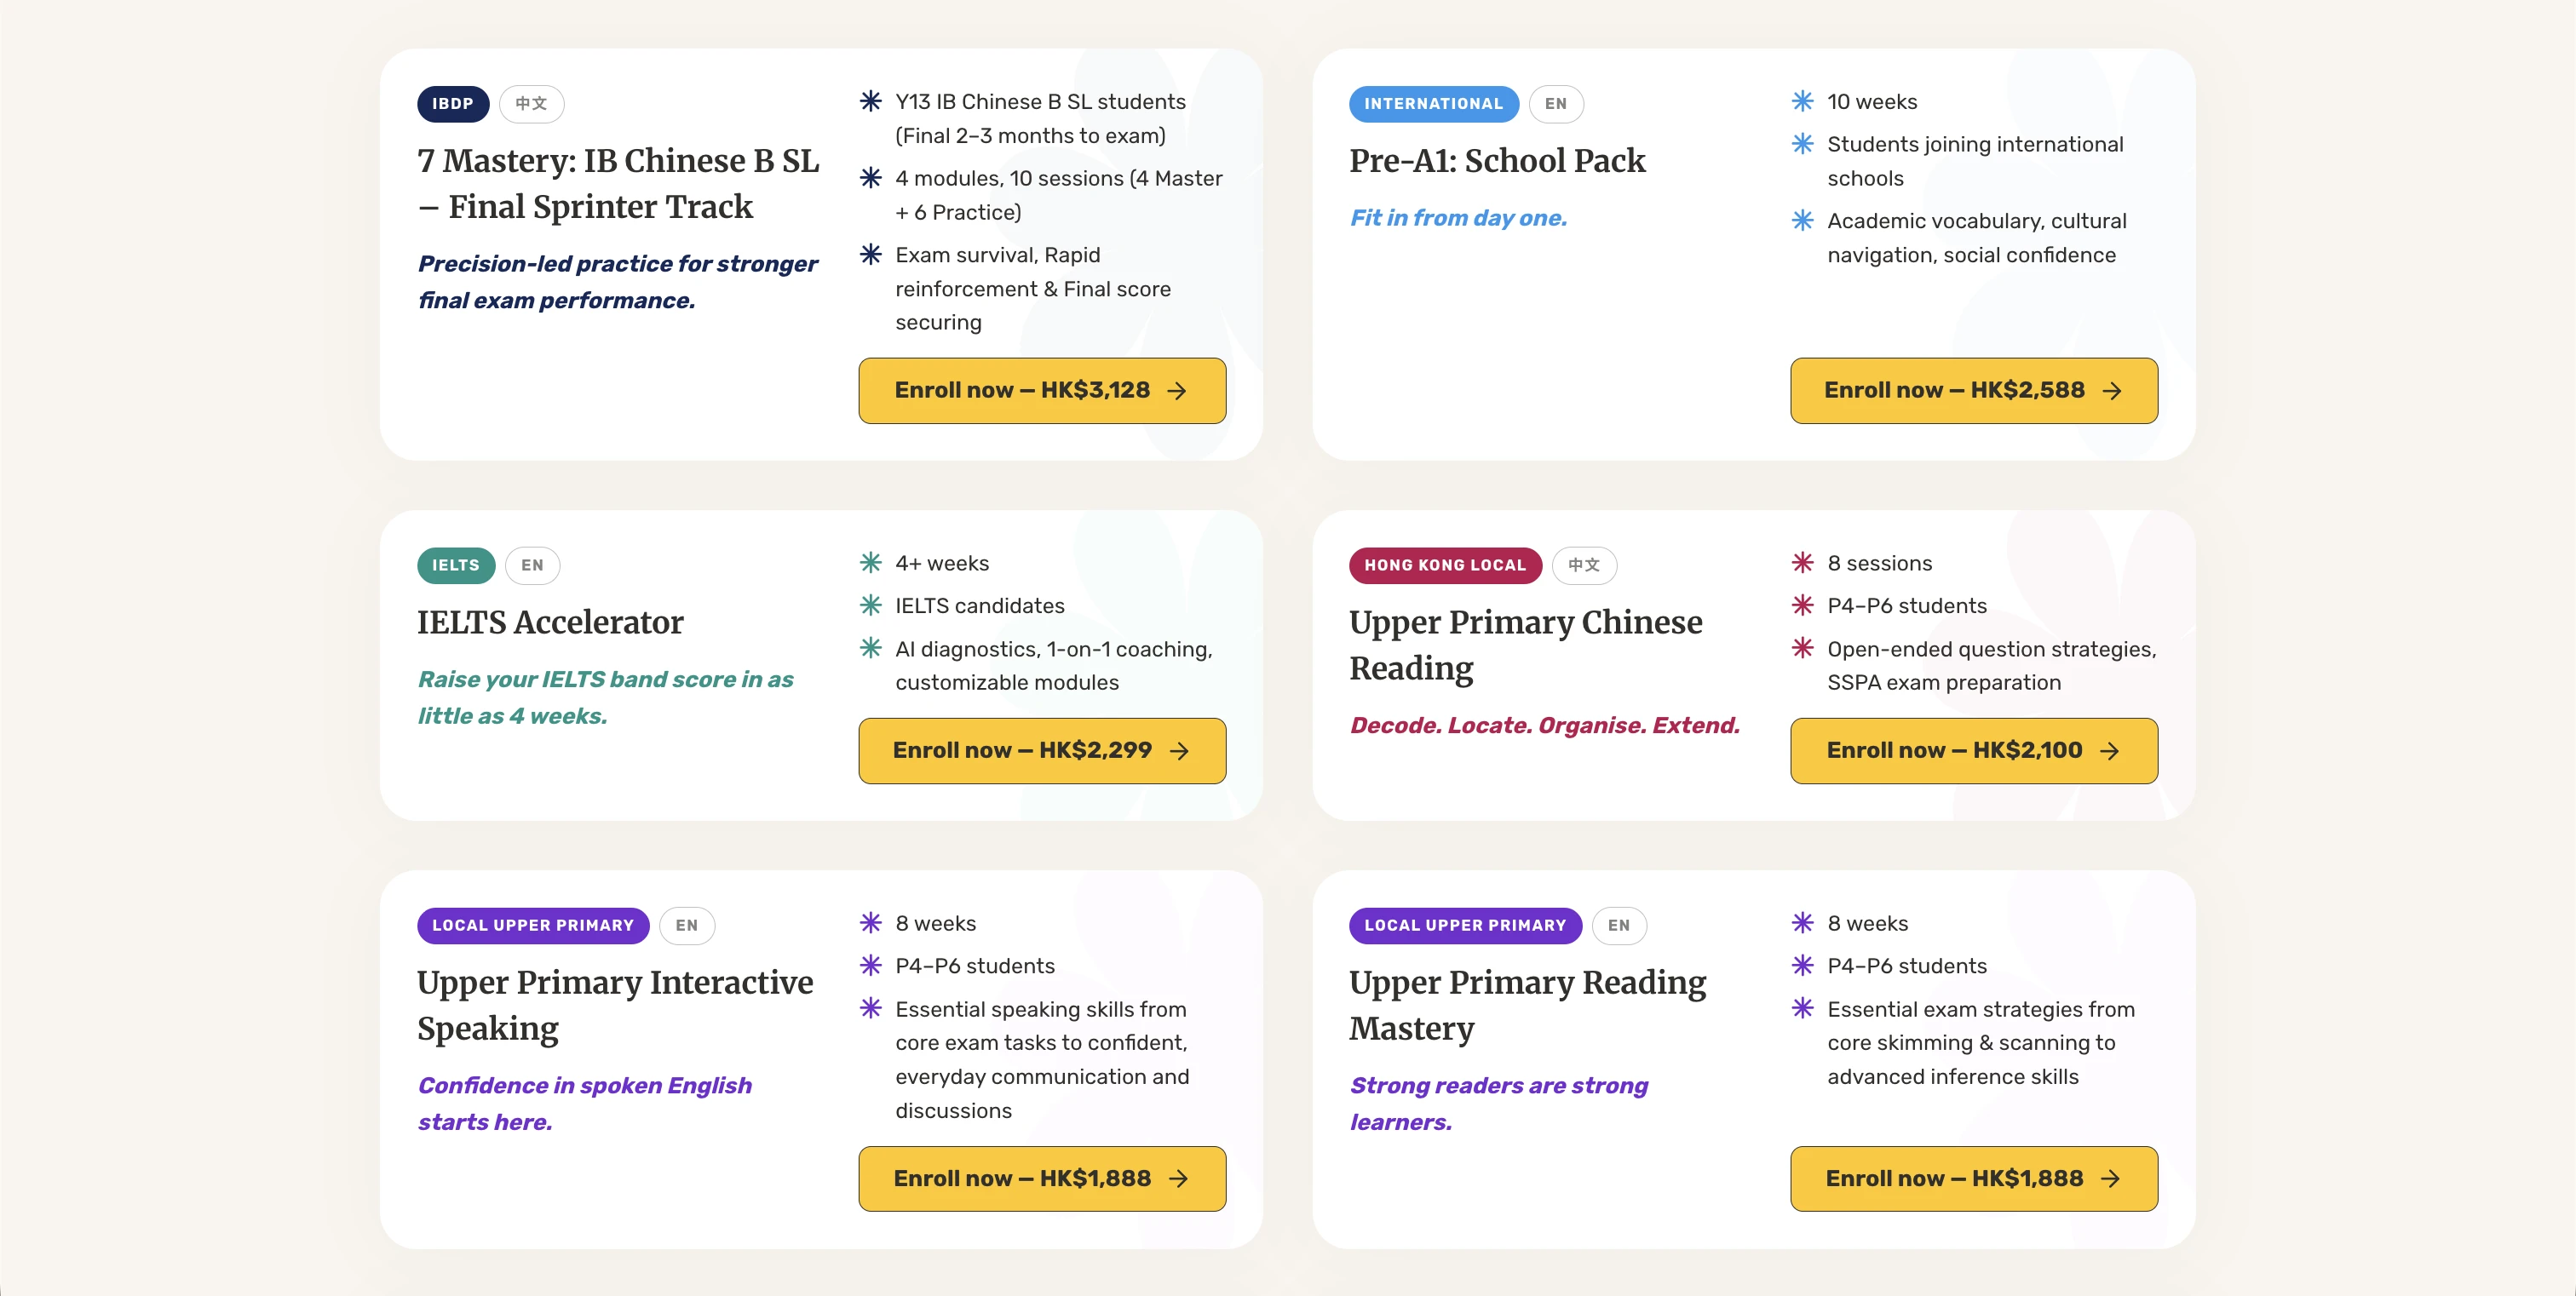Click the purple asterisk beside Essential speaking skills
2576x1296 pixels.
point(871,1008)
